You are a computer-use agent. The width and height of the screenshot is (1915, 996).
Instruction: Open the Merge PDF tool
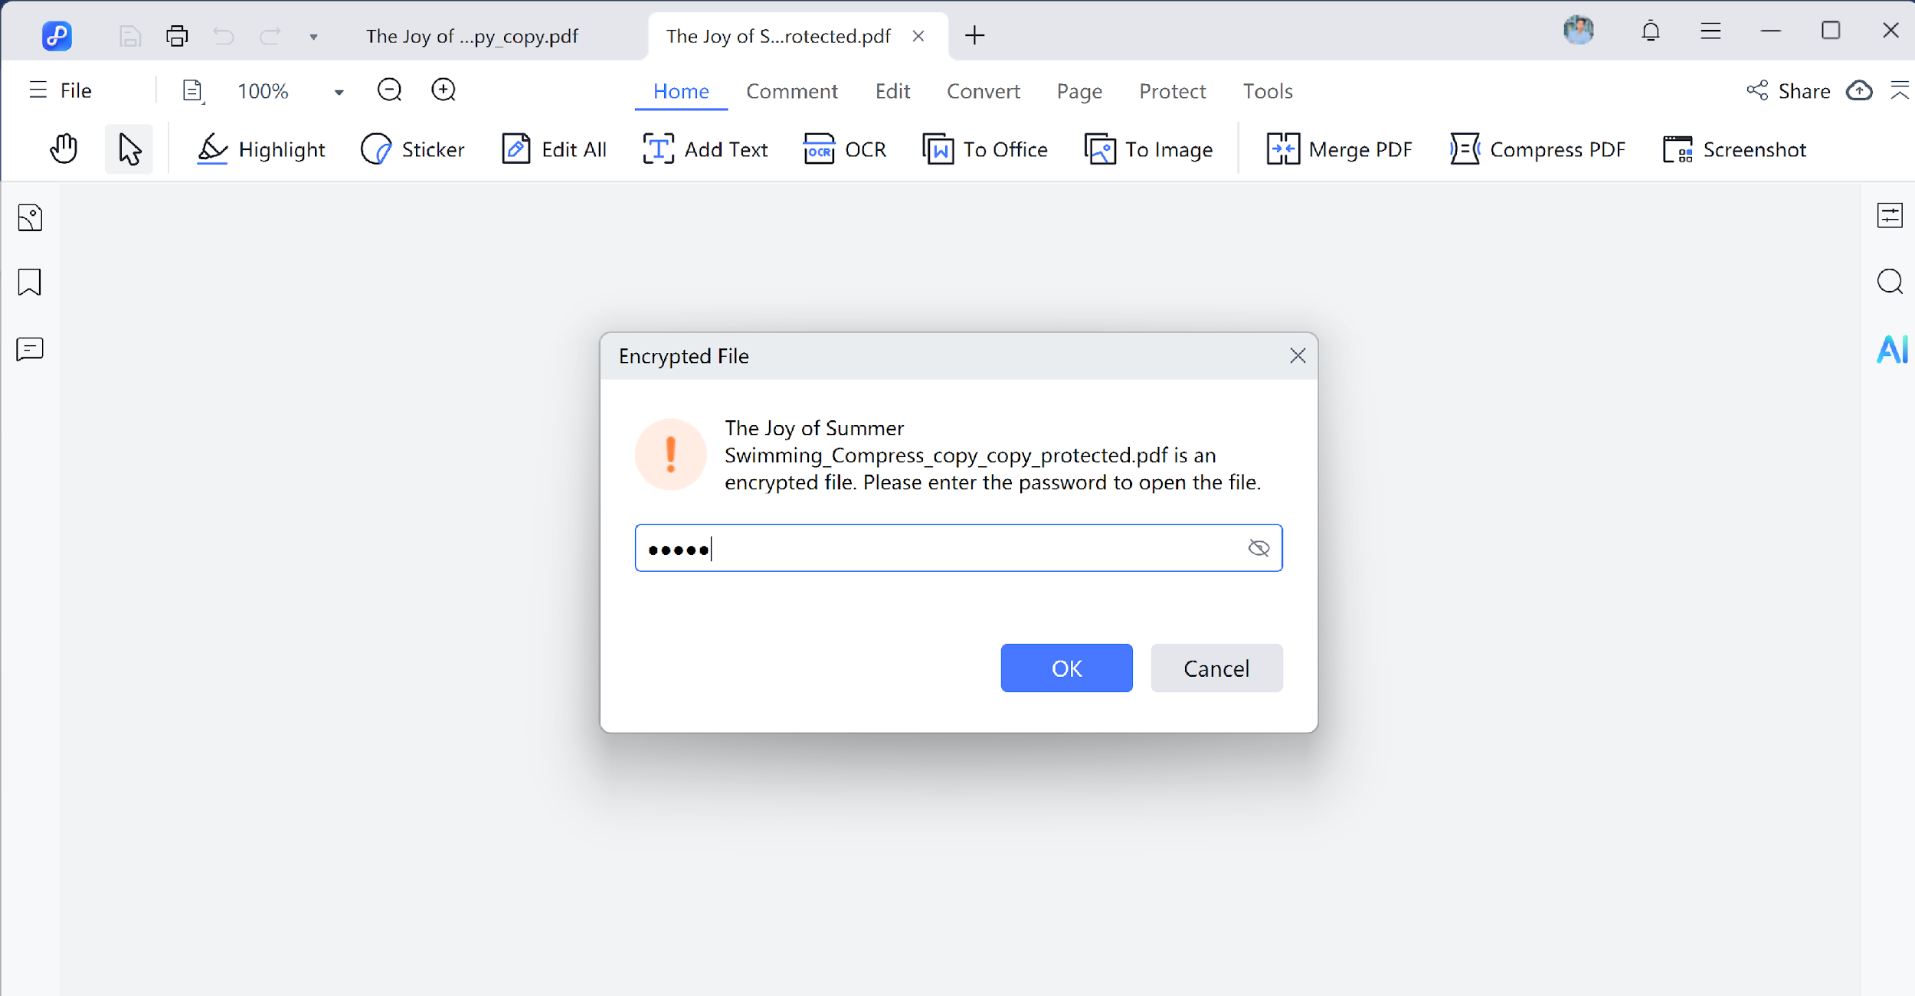1339,149
